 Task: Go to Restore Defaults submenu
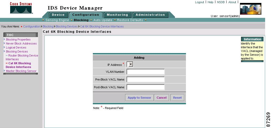tap(130, 20)
